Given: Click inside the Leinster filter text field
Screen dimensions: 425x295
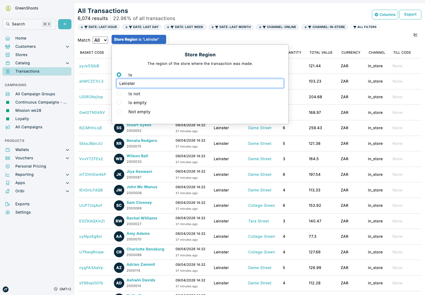Looking at the screenshot, I should pyautogui.click(x=200, y=83).
